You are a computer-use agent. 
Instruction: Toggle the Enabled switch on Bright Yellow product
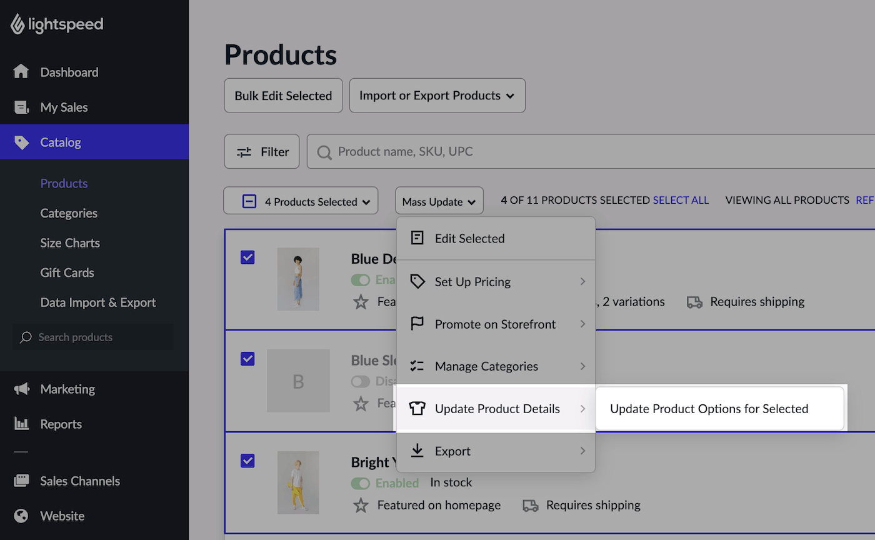pyautogui.click(x=361, y=482)
